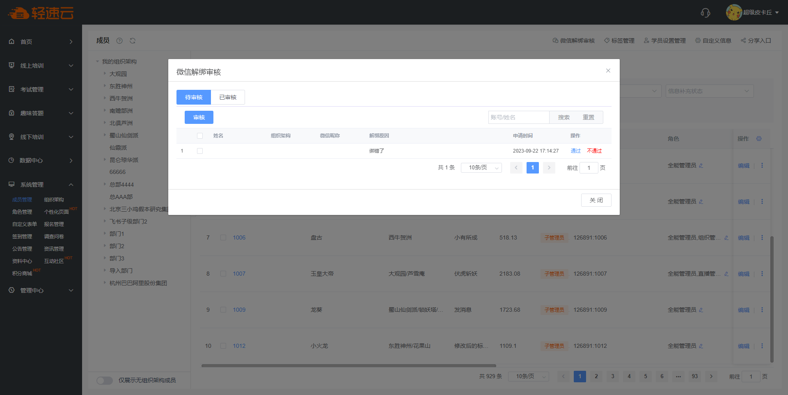Open the 10条/页 dropdown in dialog
The image size is (788, 395).
(x=481, y=168)
